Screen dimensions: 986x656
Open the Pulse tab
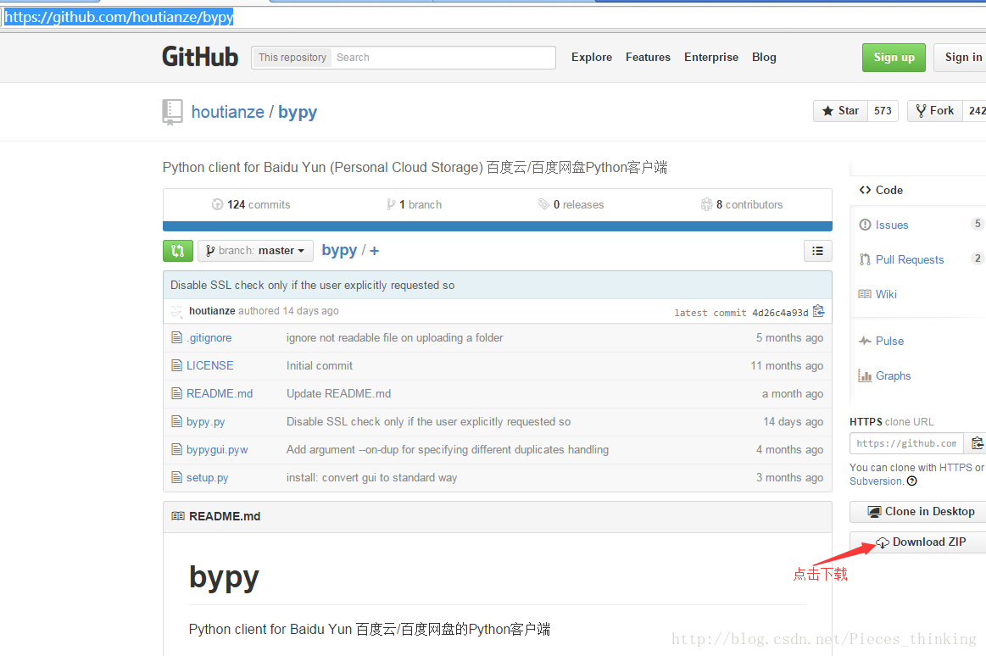(890, 342)
